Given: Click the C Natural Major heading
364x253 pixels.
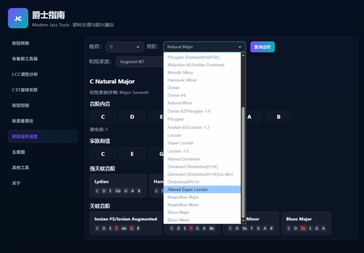Looking at the screenshot, I should (x=112, y=82).
